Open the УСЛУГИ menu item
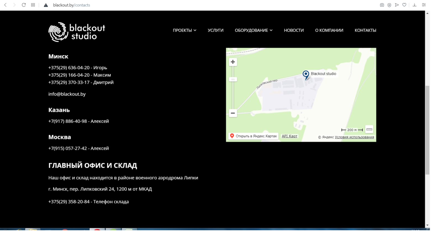 (216, 30)
